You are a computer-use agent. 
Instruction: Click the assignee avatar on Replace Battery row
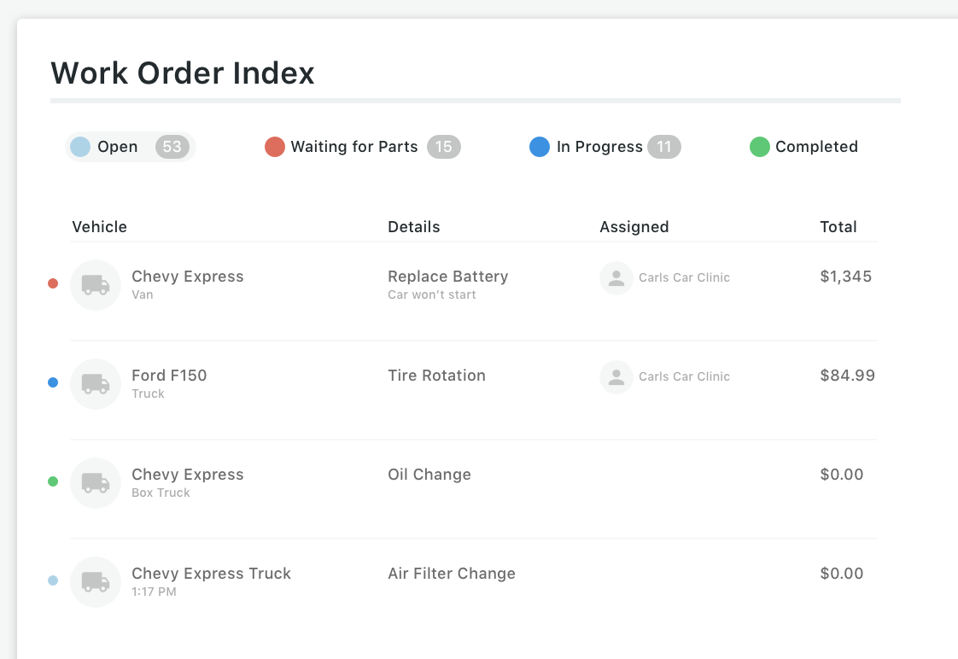pyautogui.click(x=616, y=278)
